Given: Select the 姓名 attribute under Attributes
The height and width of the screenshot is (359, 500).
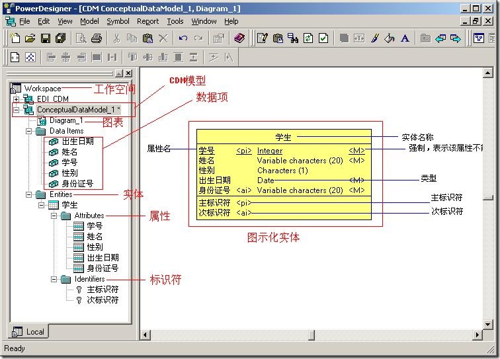Looking at the screenshot, I should tap(95, 237).
